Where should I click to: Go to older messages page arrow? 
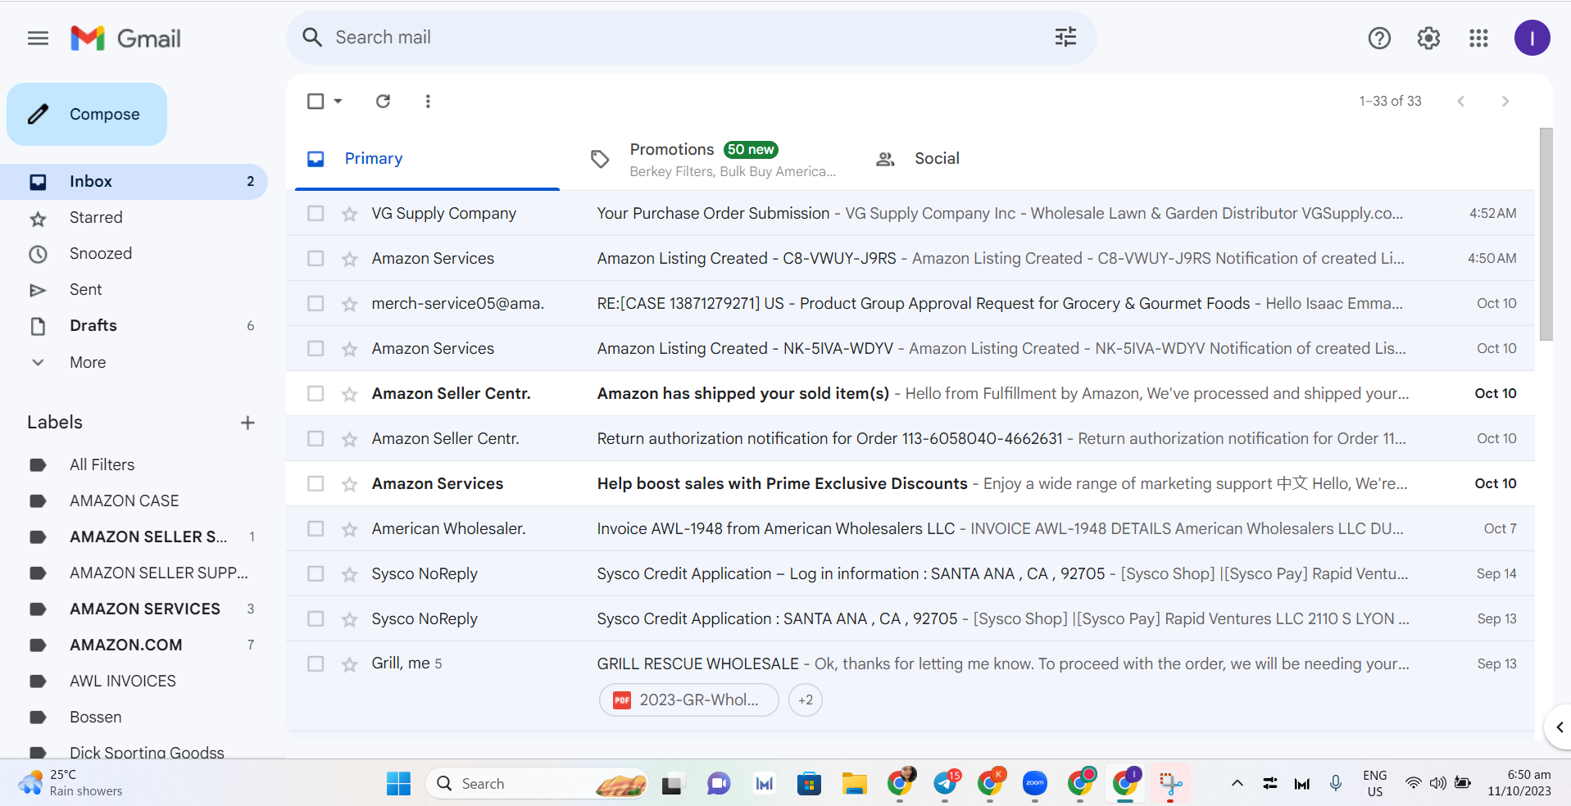pos(1505,101)
